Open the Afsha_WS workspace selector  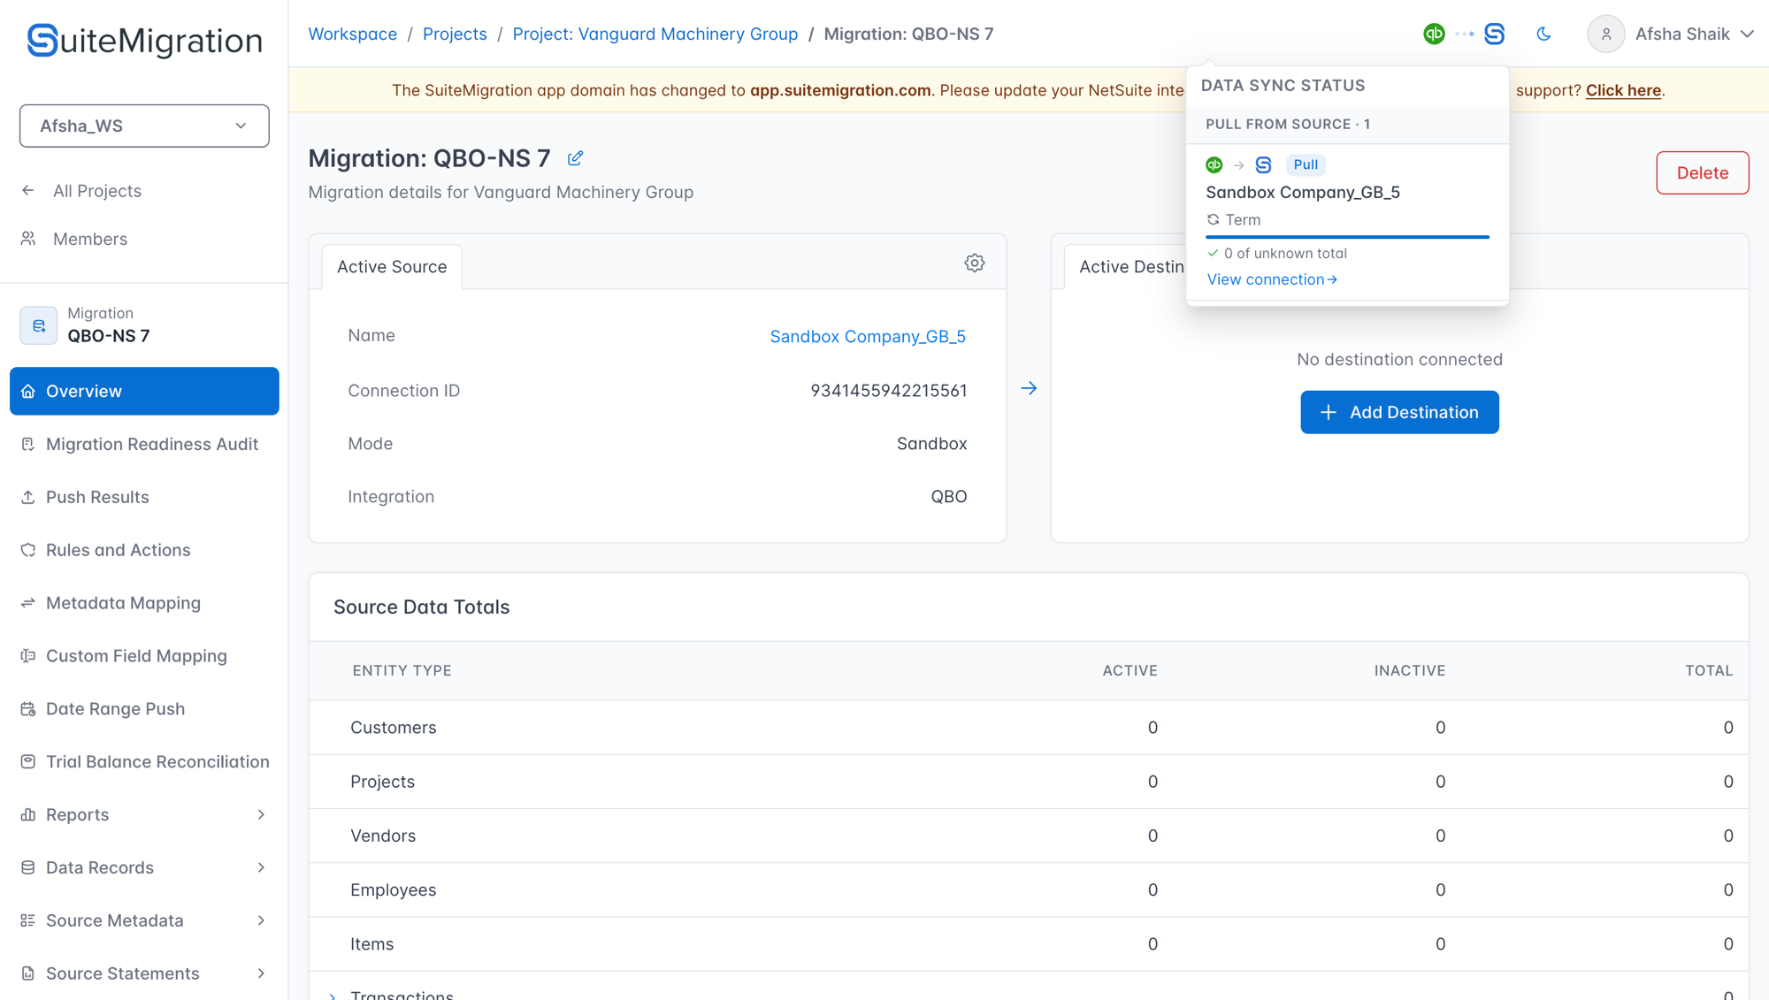tap(144, 126)
